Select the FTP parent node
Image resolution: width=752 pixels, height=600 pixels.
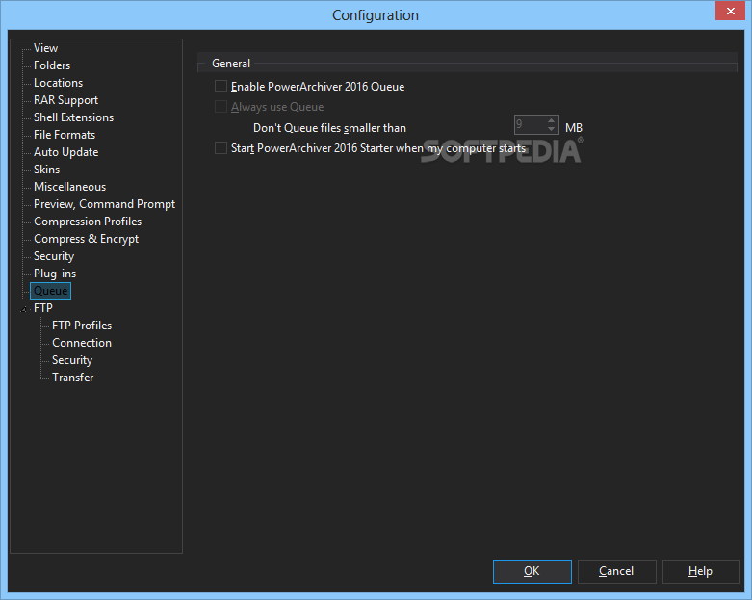[x=42, y=308]
